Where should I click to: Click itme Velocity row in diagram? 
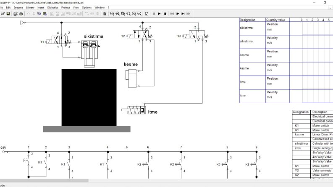(286, 96)
